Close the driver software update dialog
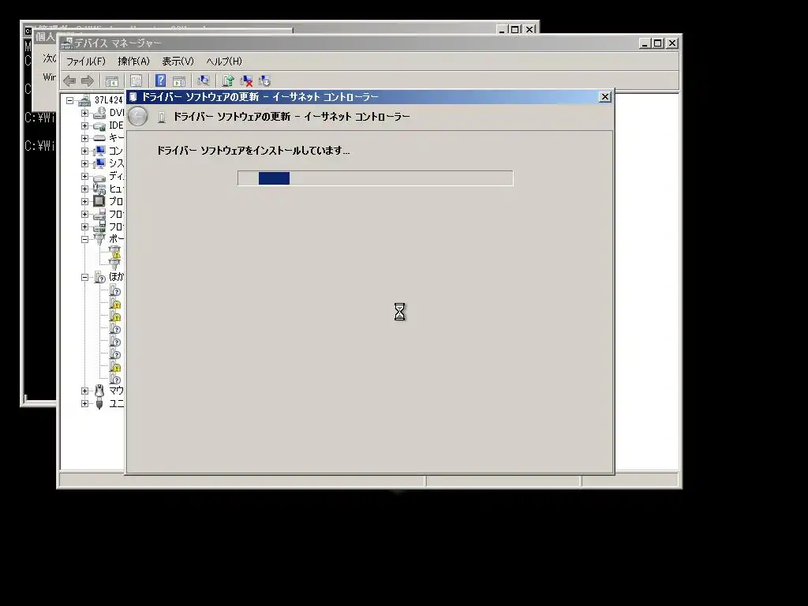Image resolution: width=808 pixels, height=606 pixels. pos(605,97)
